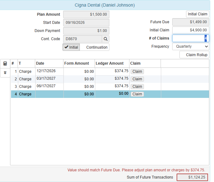Click Claim button for charge 4
This screenshot has height=182, width=214.
pyautogui.click(x=137, y=94)
